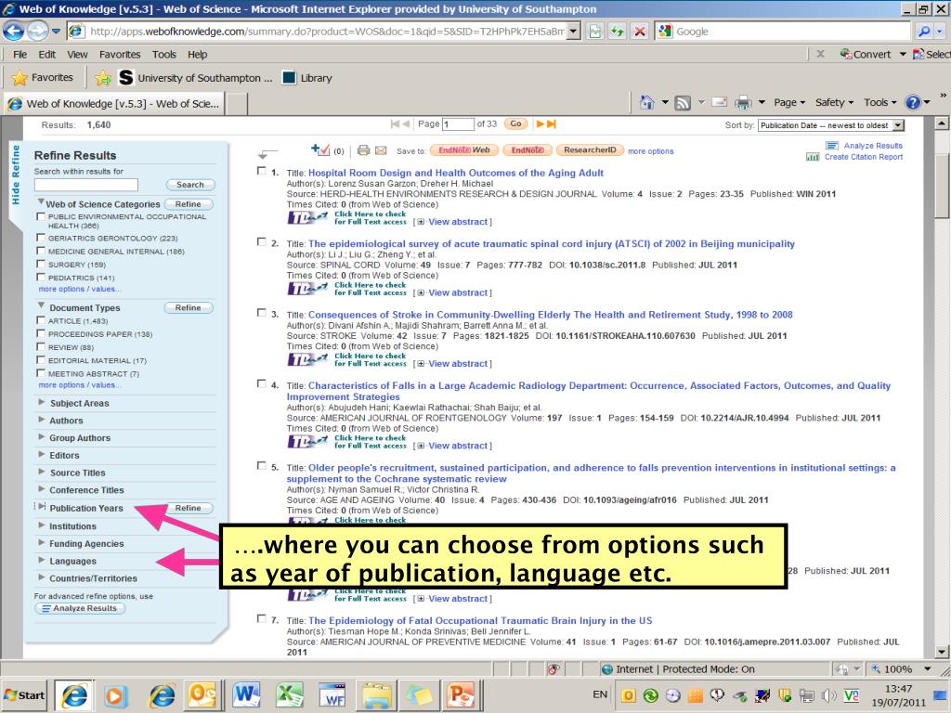Open Outlook from the taskbar
The height and width of the screenshot is (713, 951).
(202, 694)
